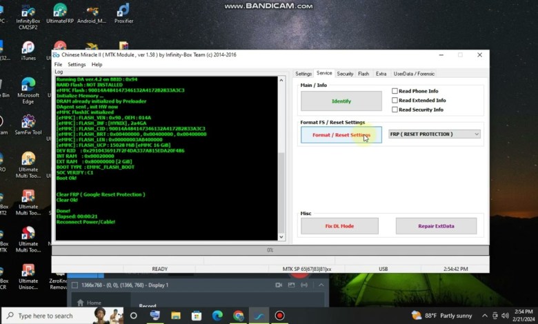The height and width of the screenshot is (324, 538).
Task: Click the log line 'NAND Flash : NOT INSTALLED'
Action: click(x=89, y=85)
